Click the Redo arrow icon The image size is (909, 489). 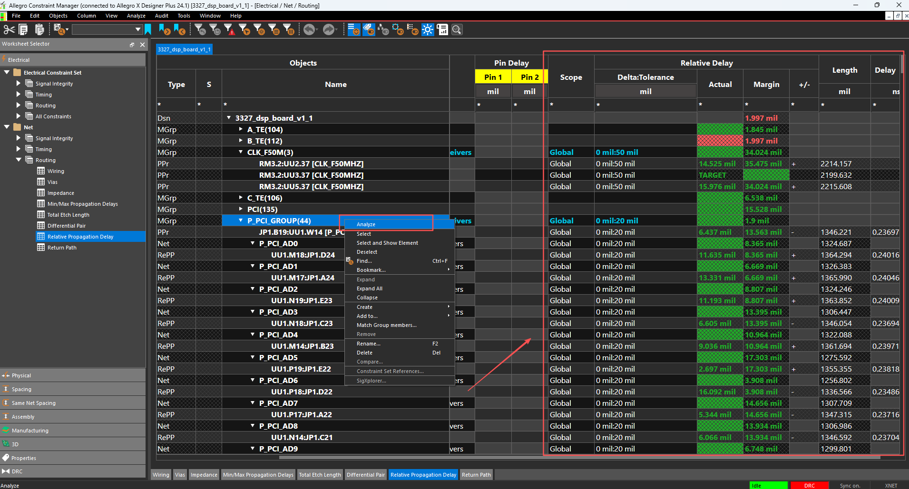(328, 30)
